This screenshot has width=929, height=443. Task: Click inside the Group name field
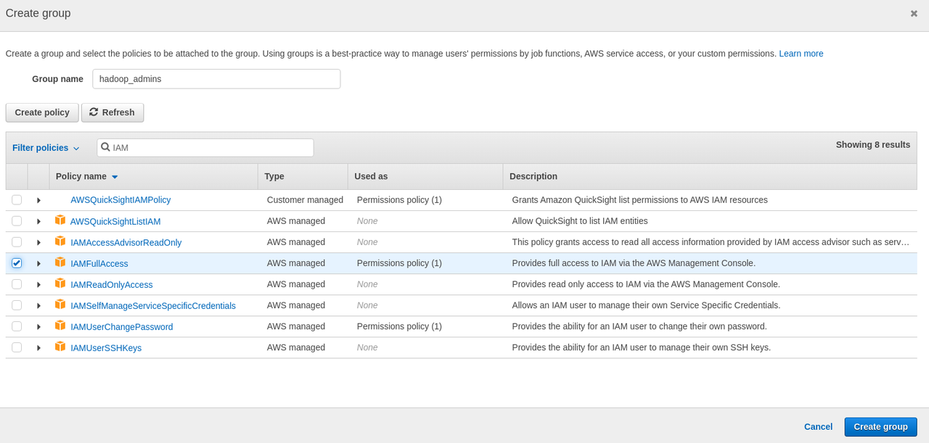[216, 78]
